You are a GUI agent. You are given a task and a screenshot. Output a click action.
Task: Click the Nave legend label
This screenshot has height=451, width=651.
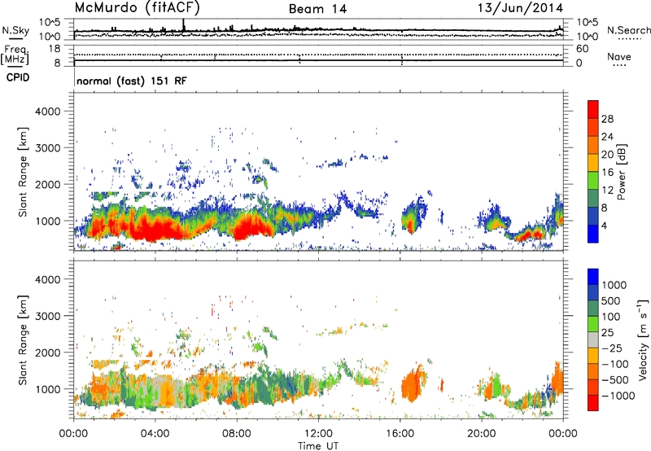pos(618,56)
